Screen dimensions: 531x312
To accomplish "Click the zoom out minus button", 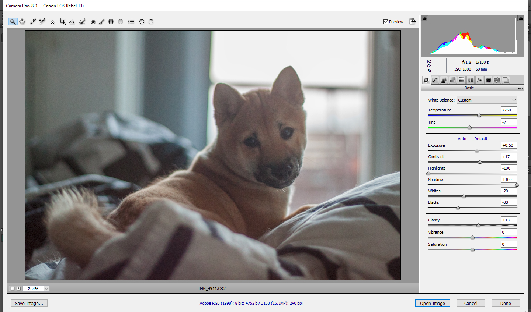I will click(12, 288).
